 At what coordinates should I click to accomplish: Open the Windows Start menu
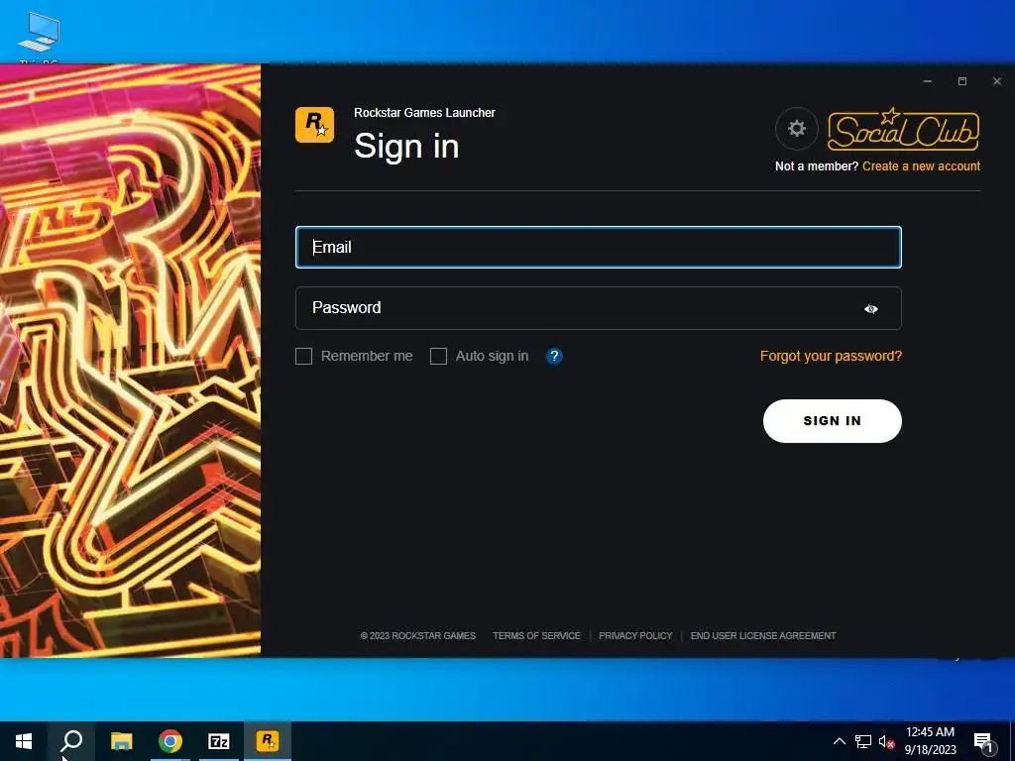point(24,741)
